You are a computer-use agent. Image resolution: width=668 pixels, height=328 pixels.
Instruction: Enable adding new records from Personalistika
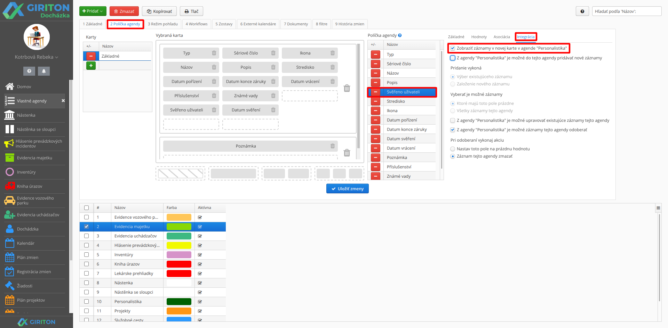(x=453, y=58)
